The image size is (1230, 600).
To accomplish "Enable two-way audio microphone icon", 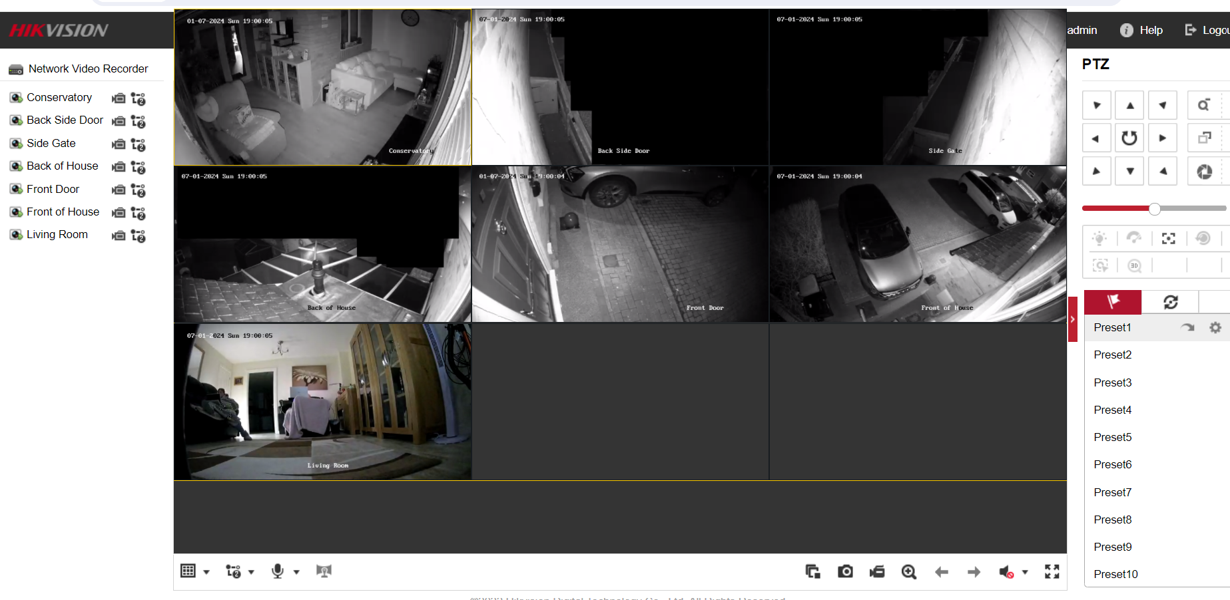I will (x=278, y=571).
